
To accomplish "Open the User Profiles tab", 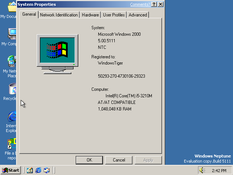I will point(114,15).
